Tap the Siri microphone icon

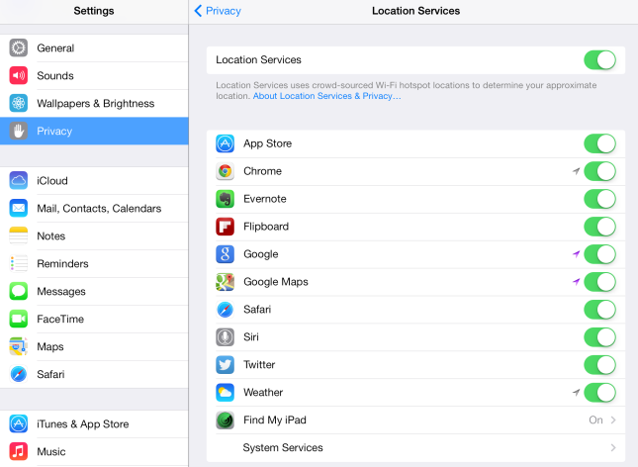pos(226,337)
